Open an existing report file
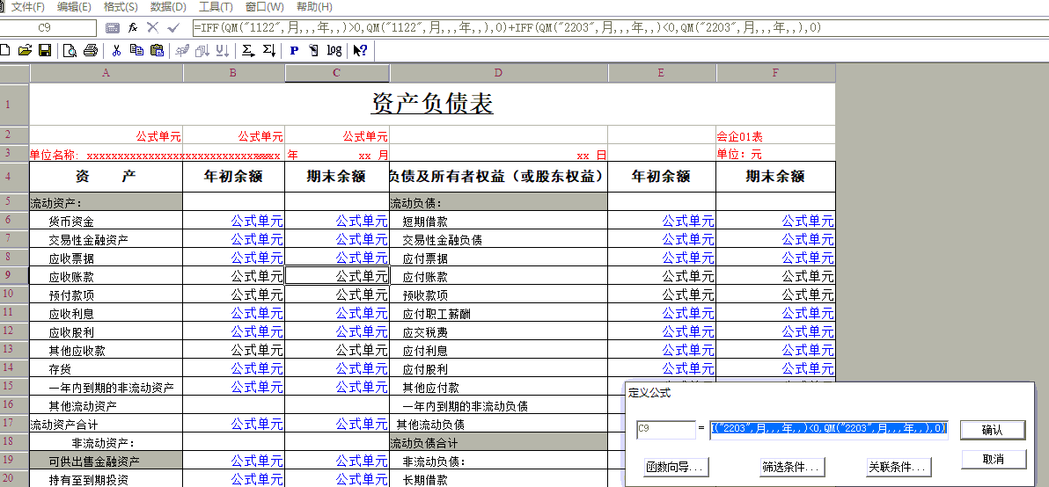The height and width of the screenshot is (487, 1049). (x=26, y=50)
